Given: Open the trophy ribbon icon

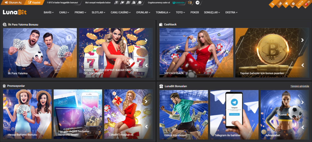Looking at the screenshot, I should 286,4.
